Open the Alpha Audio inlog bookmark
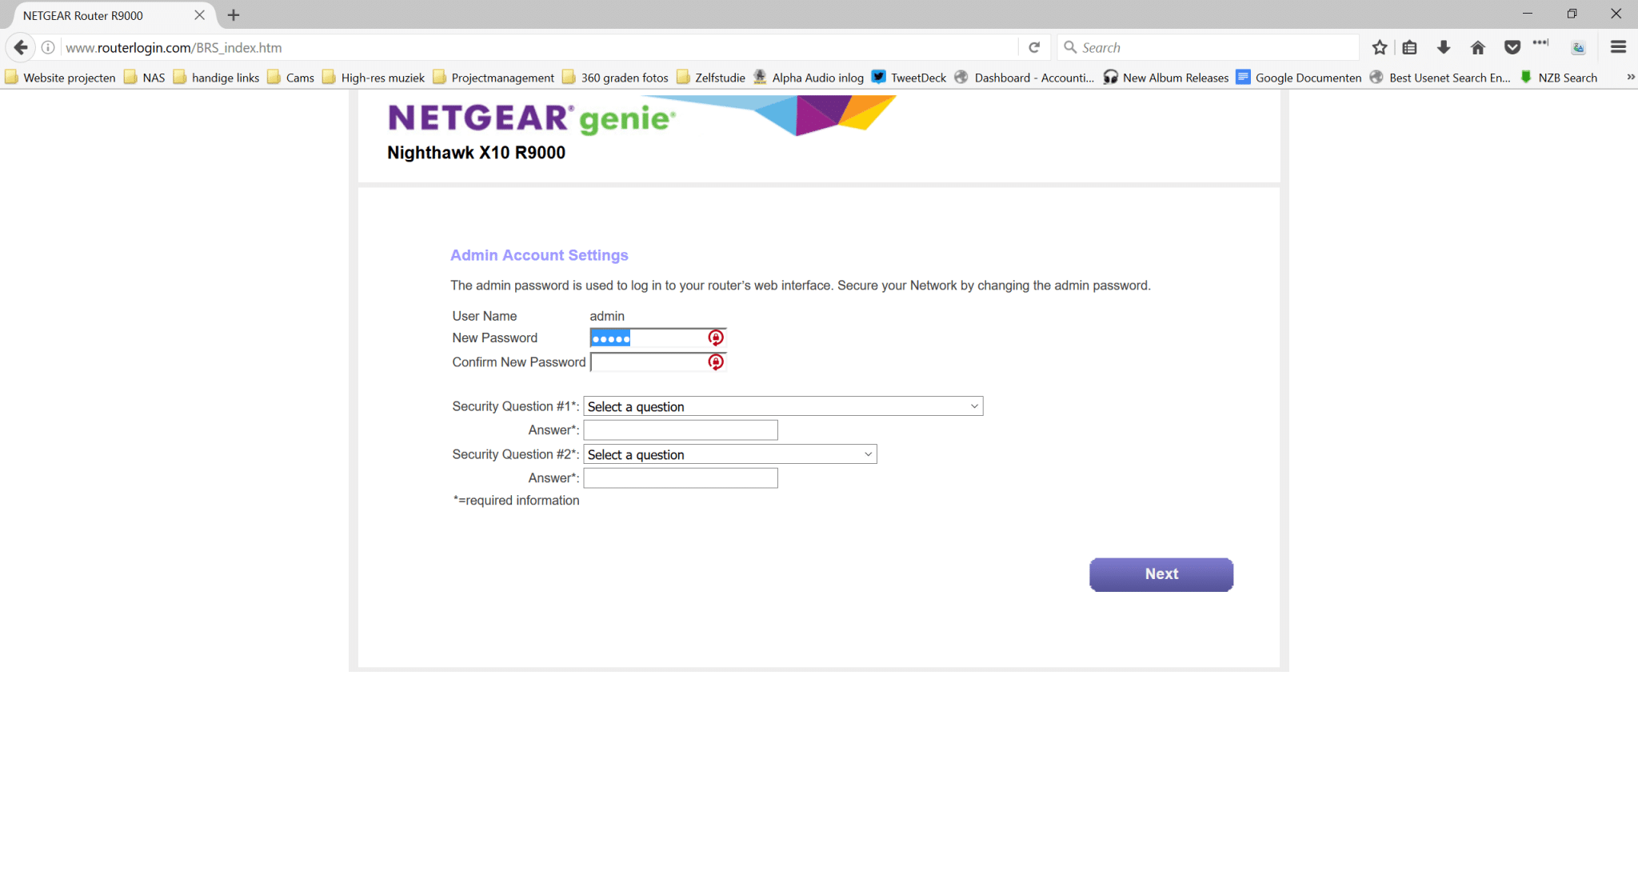 point(809,77)
